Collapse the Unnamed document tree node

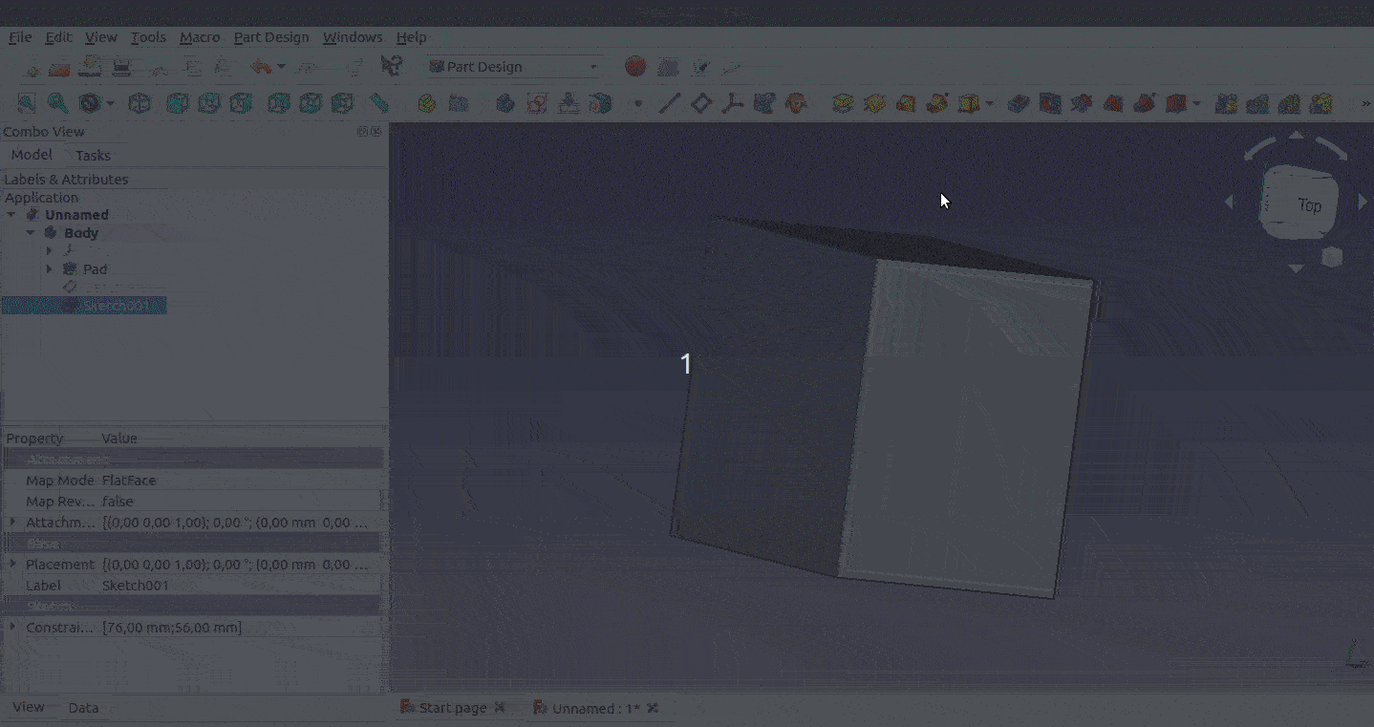coord(11,215)
